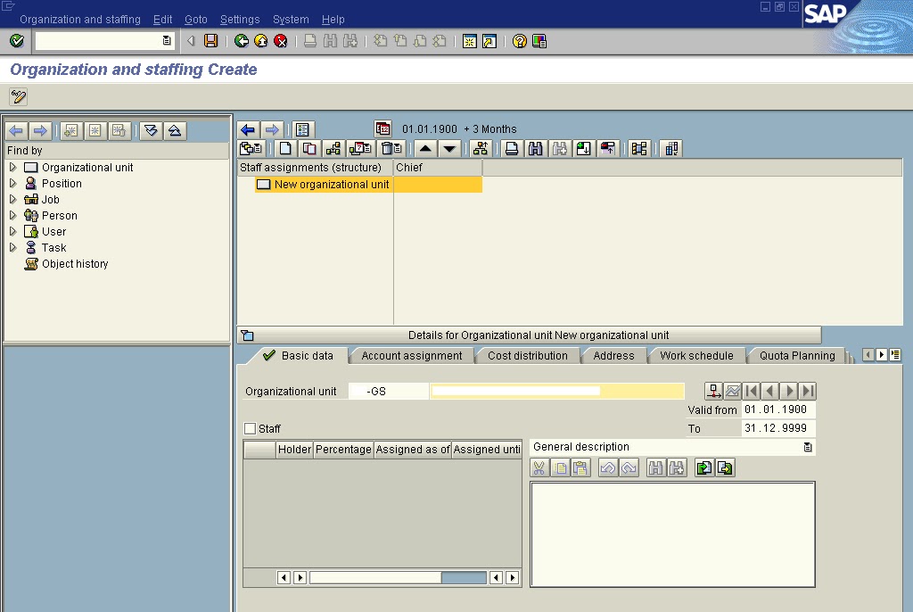Open the Edit menu
This screenshot has height=612, width=913.
point(162,20)
